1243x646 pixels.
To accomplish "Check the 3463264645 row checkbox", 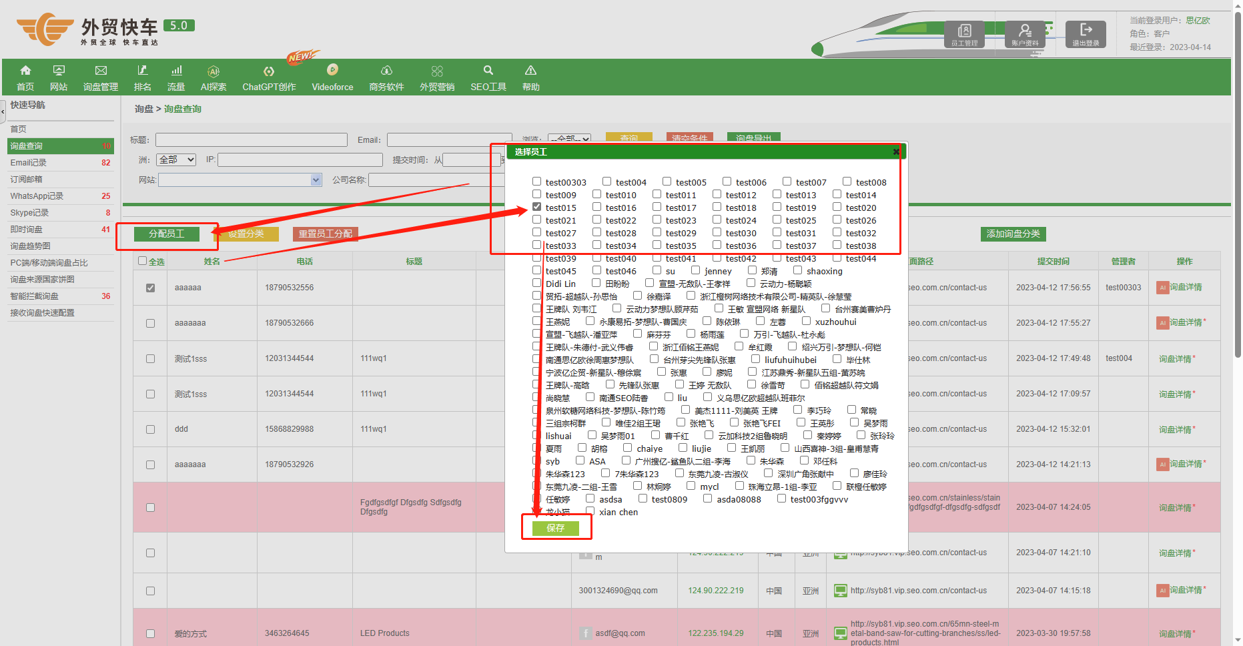I will click(x=150, y=634).
